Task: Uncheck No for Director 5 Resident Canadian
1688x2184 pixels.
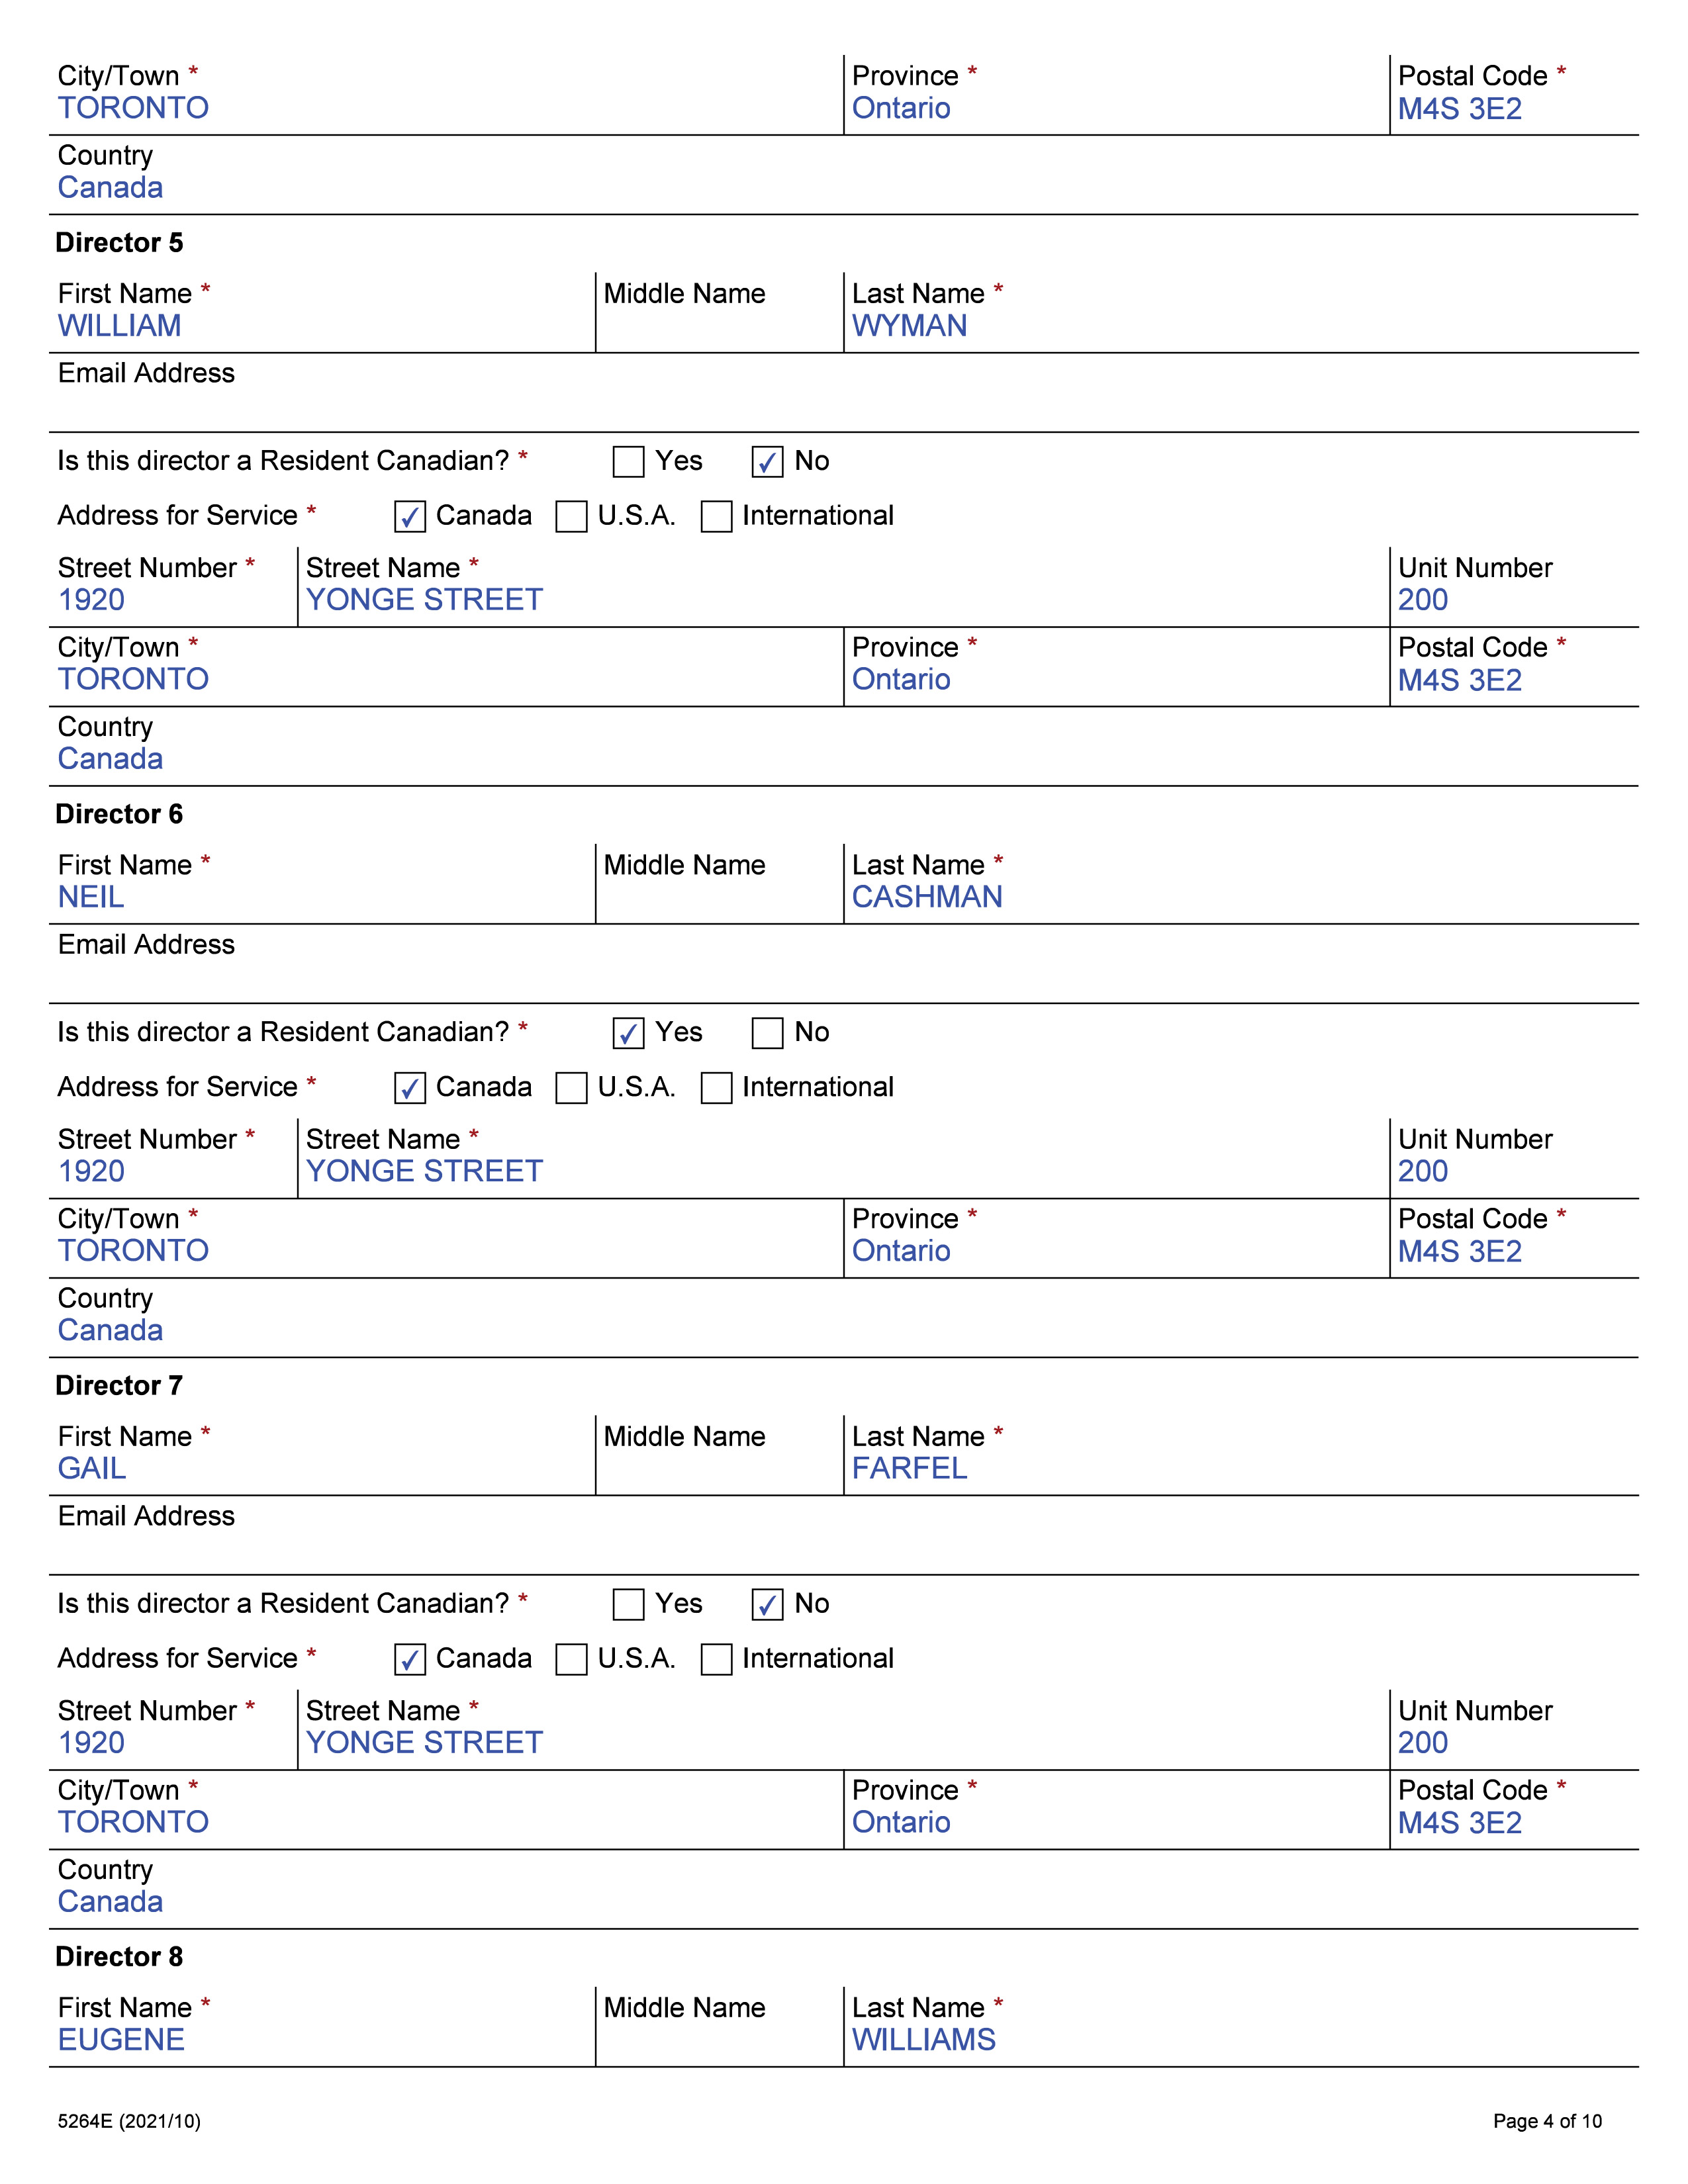Action: [x=767, y=462]
